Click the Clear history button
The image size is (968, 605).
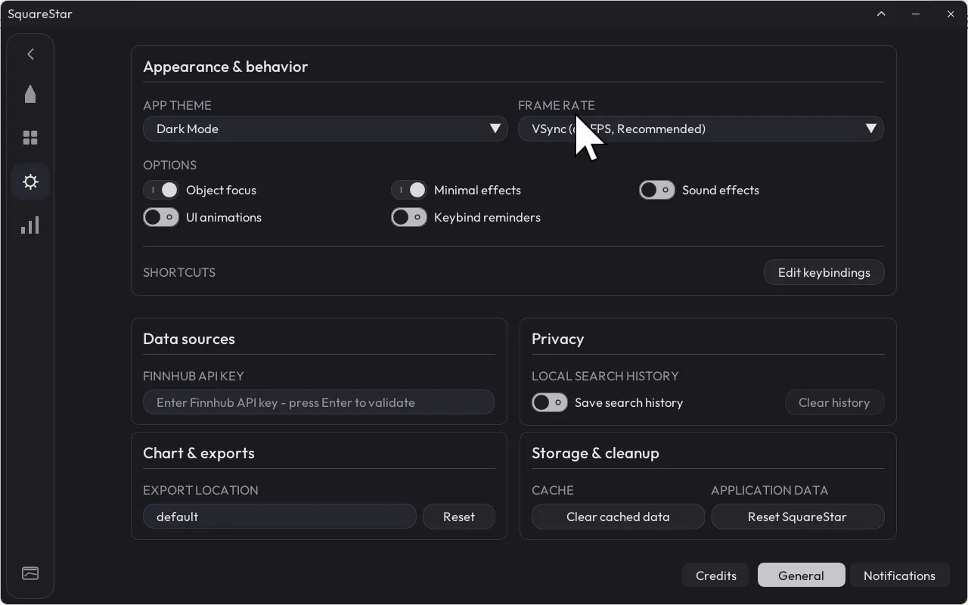click(834, 402)
